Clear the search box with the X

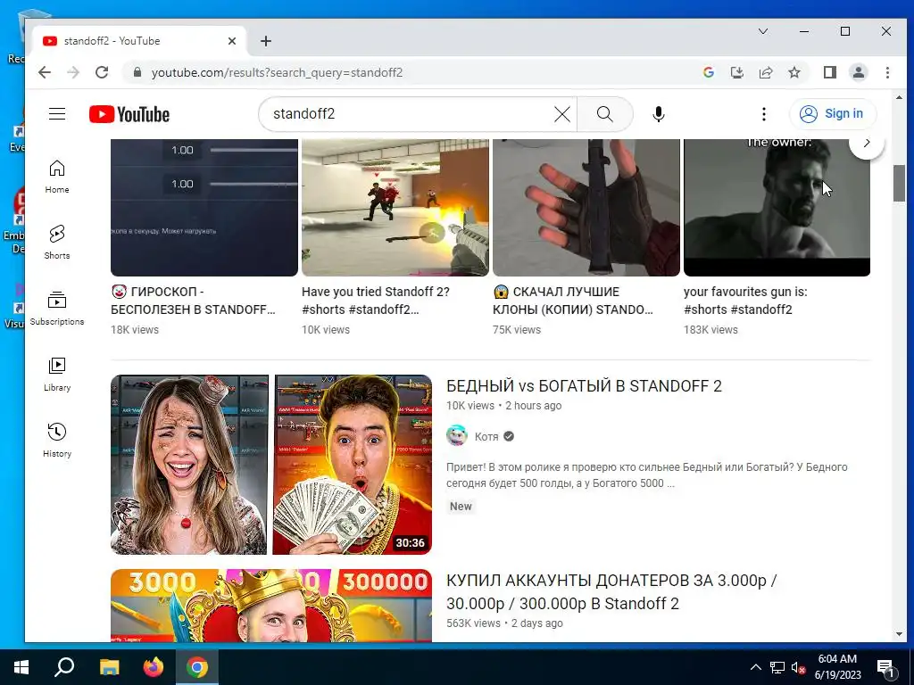[562, 114]
